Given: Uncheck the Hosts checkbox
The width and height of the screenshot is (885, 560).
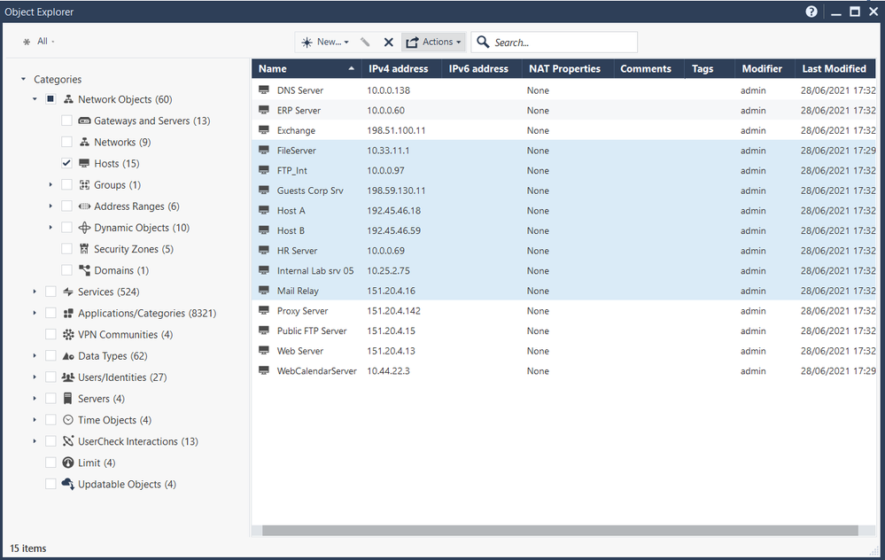Looking at the screenshot, I should pyautogui.click(x=67, y=164).
